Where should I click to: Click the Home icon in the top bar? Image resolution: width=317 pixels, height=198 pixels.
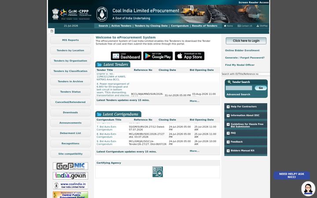click(225, 26)
